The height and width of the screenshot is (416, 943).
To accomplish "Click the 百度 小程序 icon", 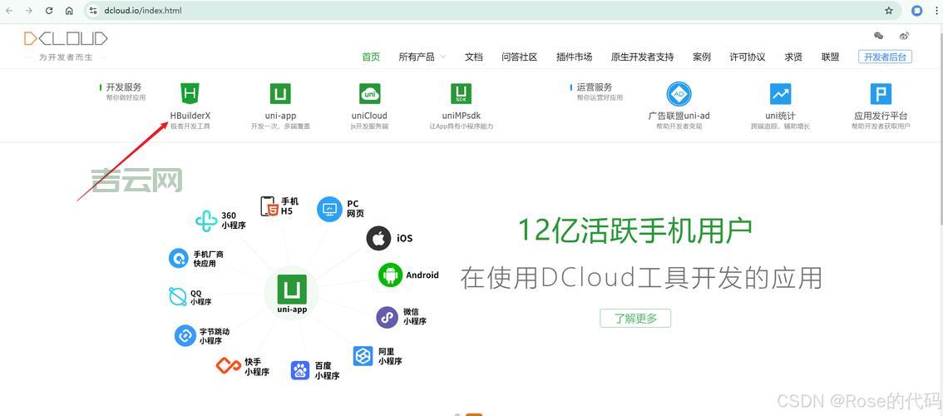I will tap(300, 371).
